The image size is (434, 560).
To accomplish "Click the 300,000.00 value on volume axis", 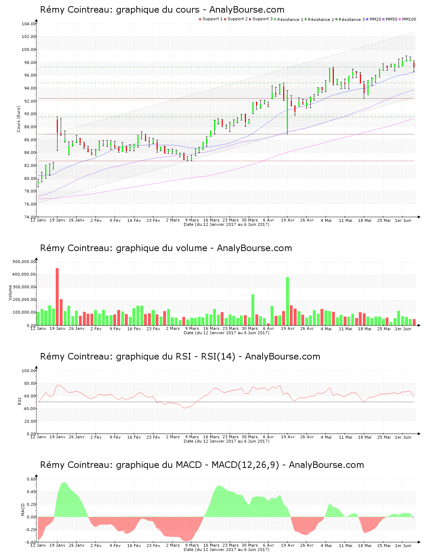I will pos(24,287).
